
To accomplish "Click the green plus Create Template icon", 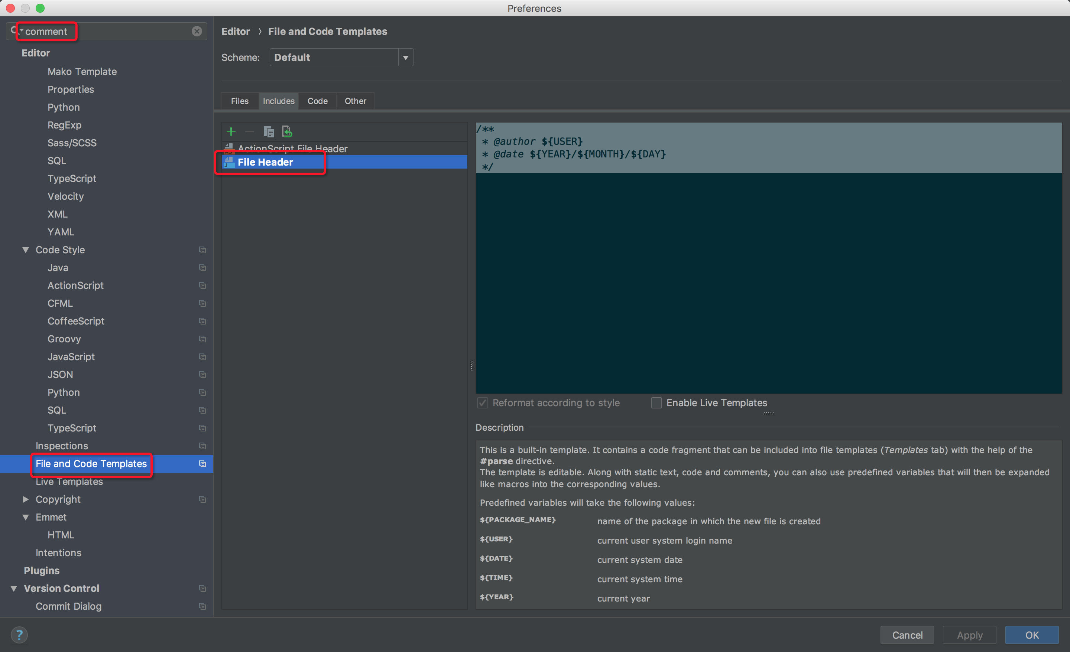I will [x=231, y=131].
